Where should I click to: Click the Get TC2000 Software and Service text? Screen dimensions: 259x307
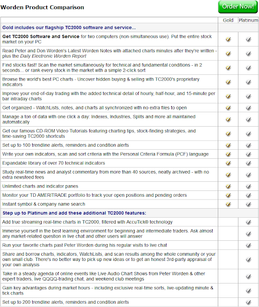[41, 36]
